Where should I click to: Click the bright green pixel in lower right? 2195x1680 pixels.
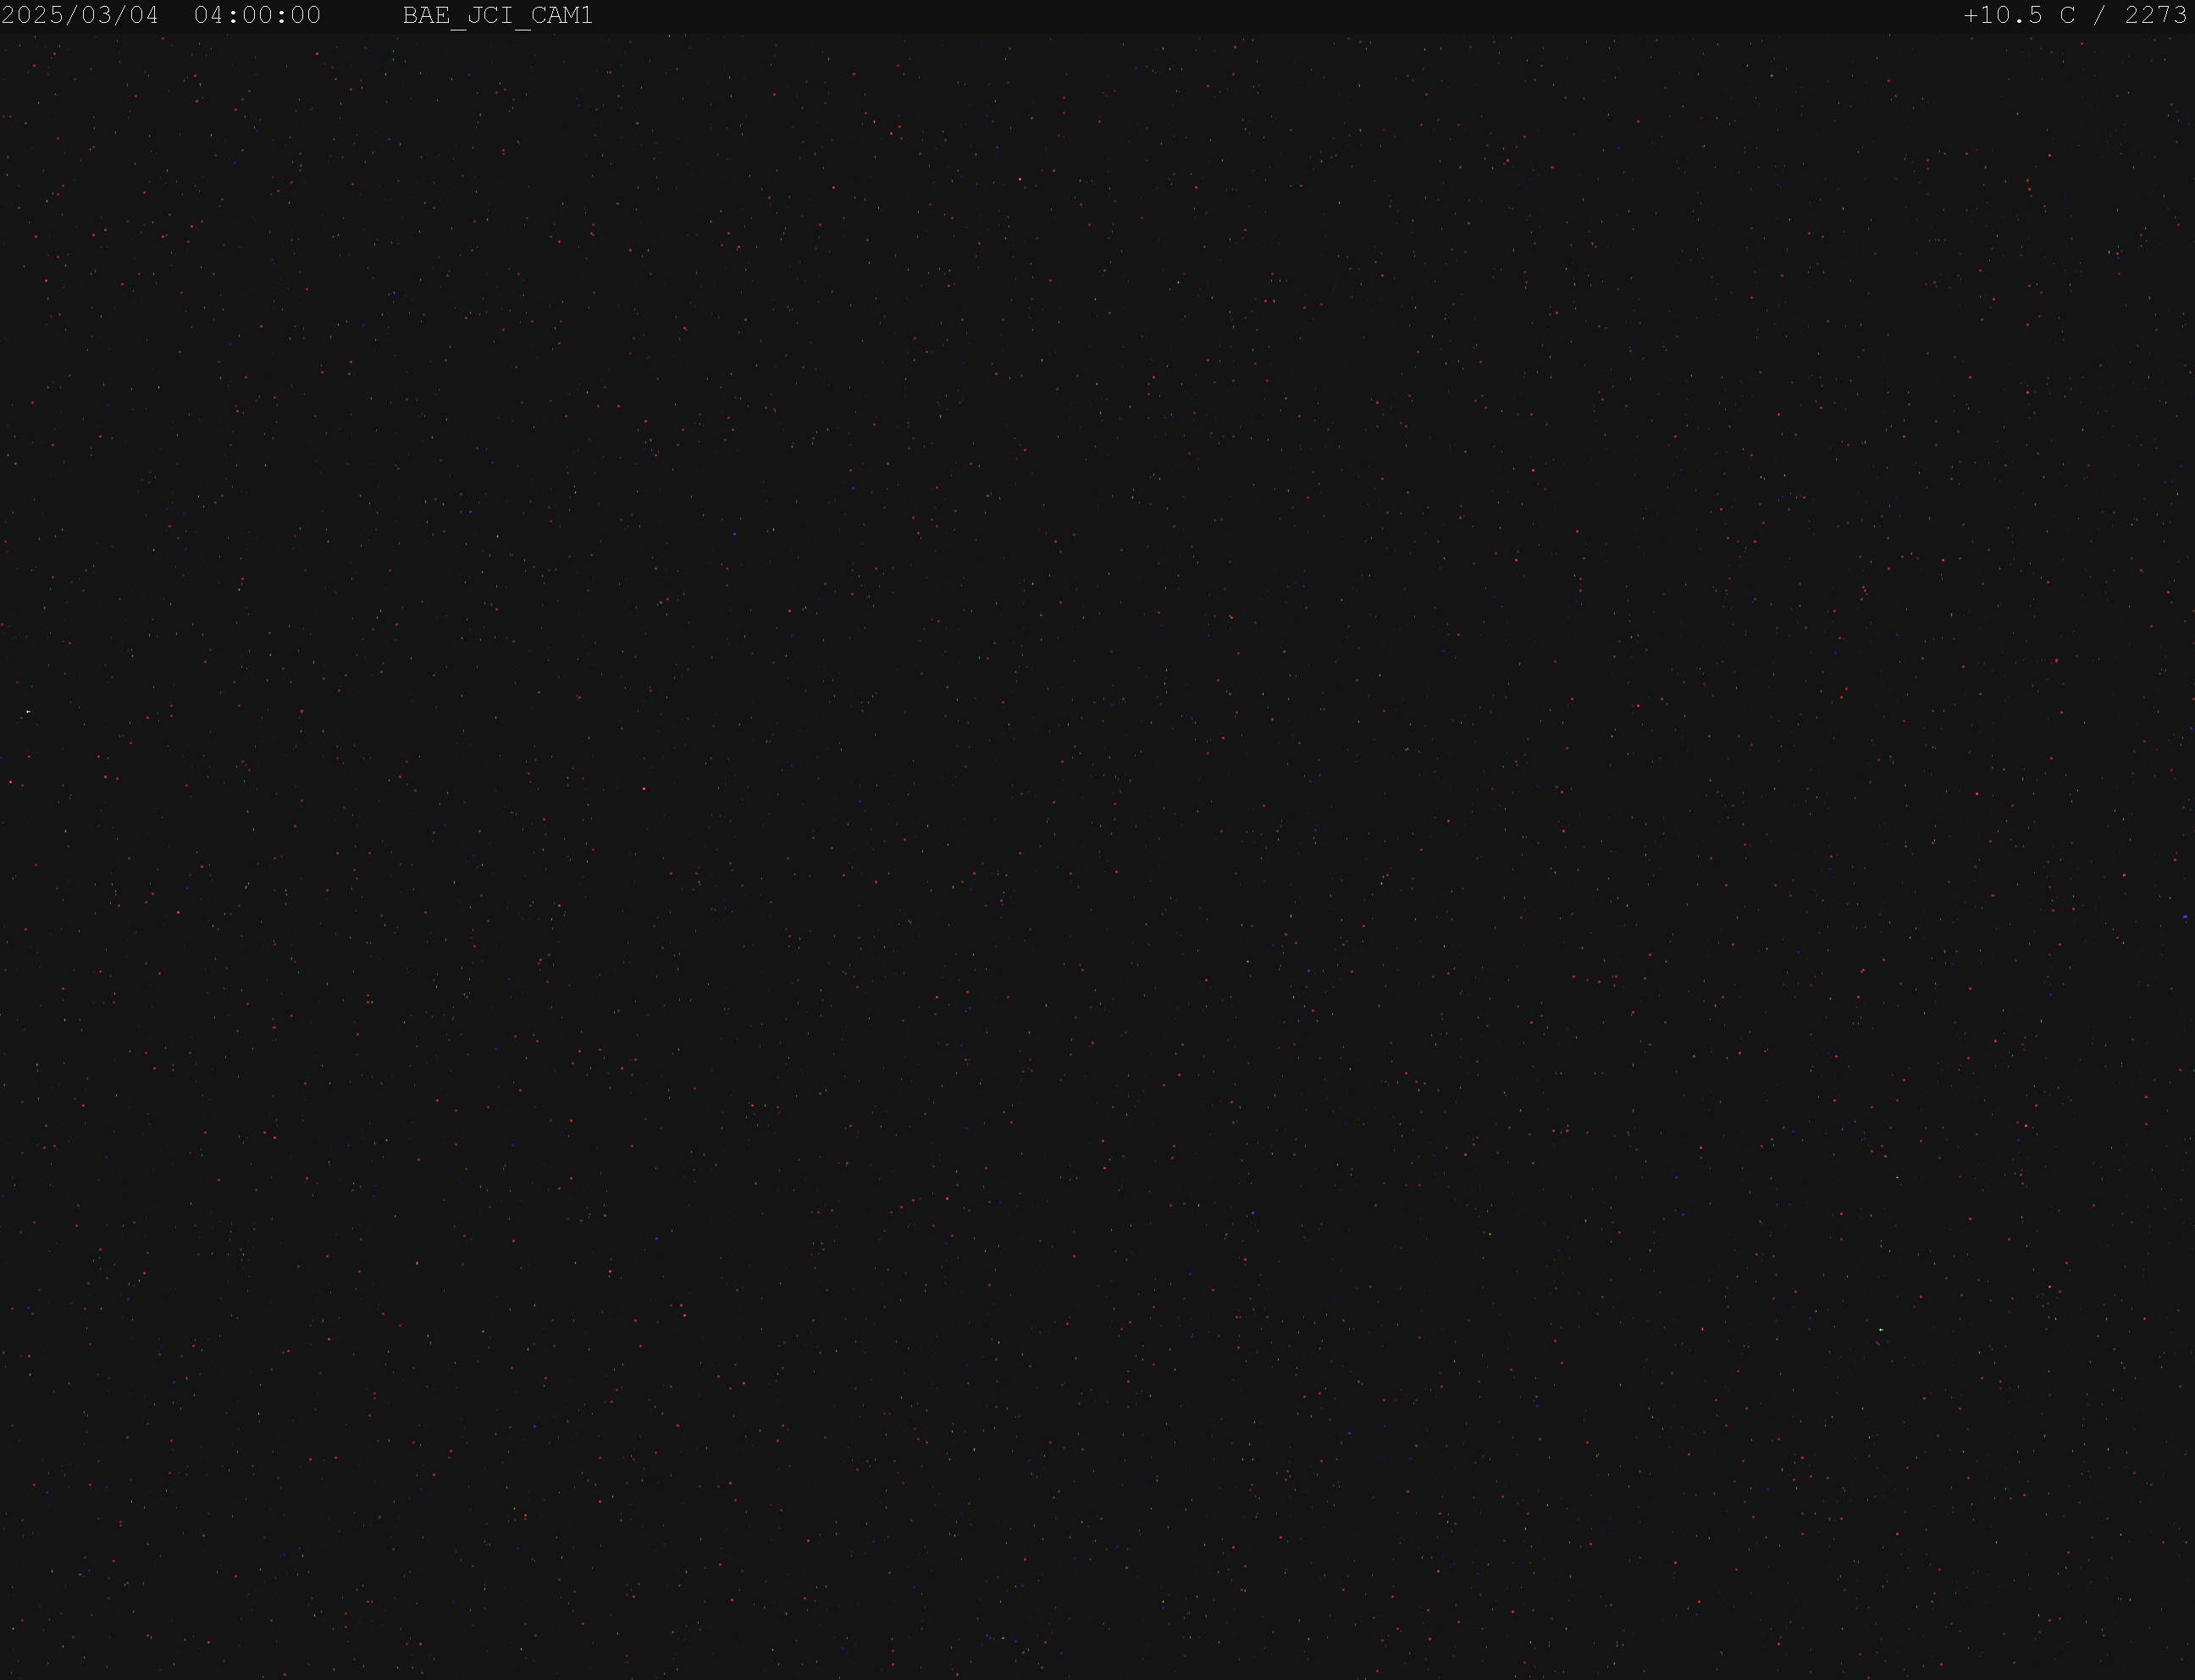(x=1881, y=1330)
